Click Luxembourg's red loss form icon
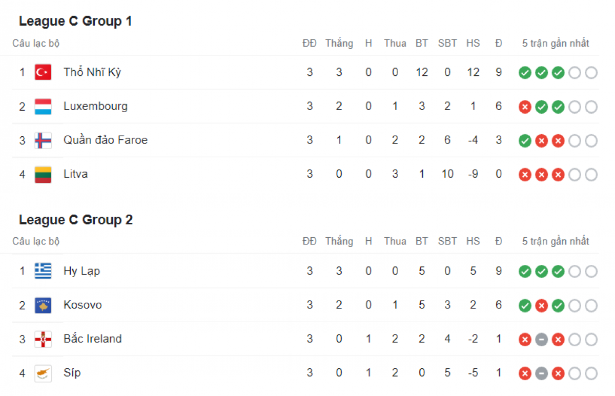Screen dimensions: 615x396 click(x=524, y=107)
